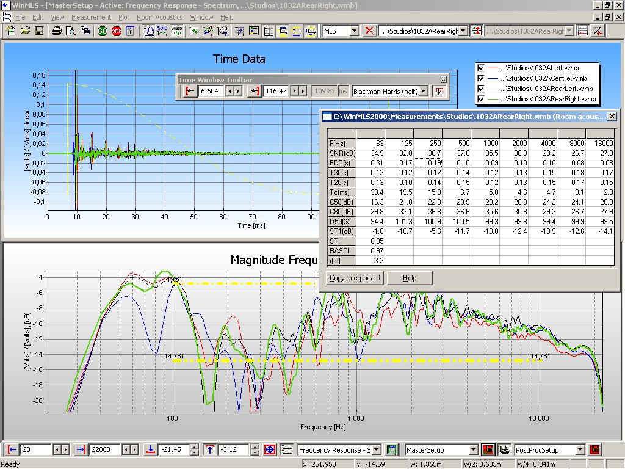Uncheck the 1032ALeft.wmb legend checkbox

point(481,68)
